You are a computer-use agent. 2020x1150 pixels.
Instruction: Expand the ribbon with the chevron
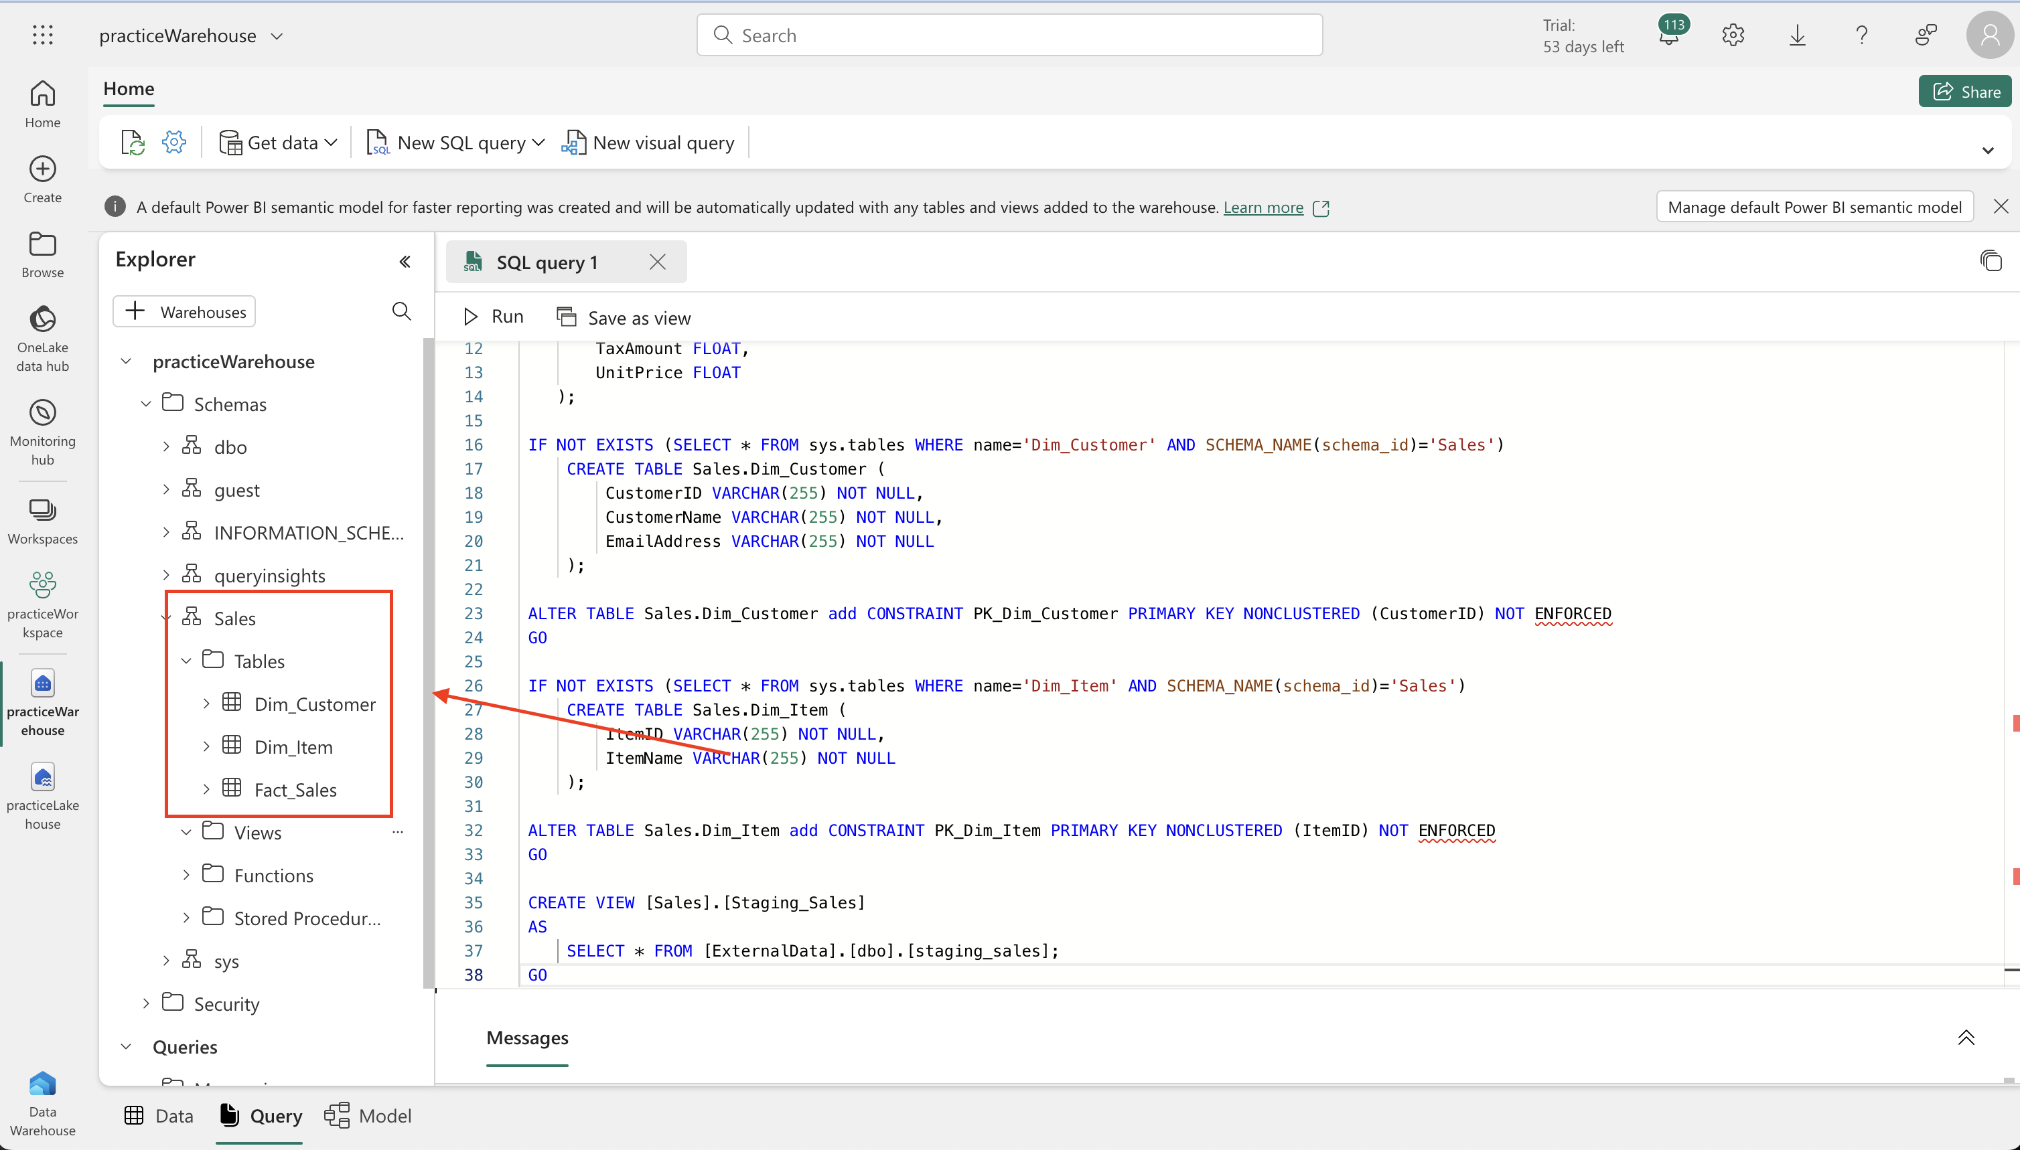click(x=1988, y=150)
